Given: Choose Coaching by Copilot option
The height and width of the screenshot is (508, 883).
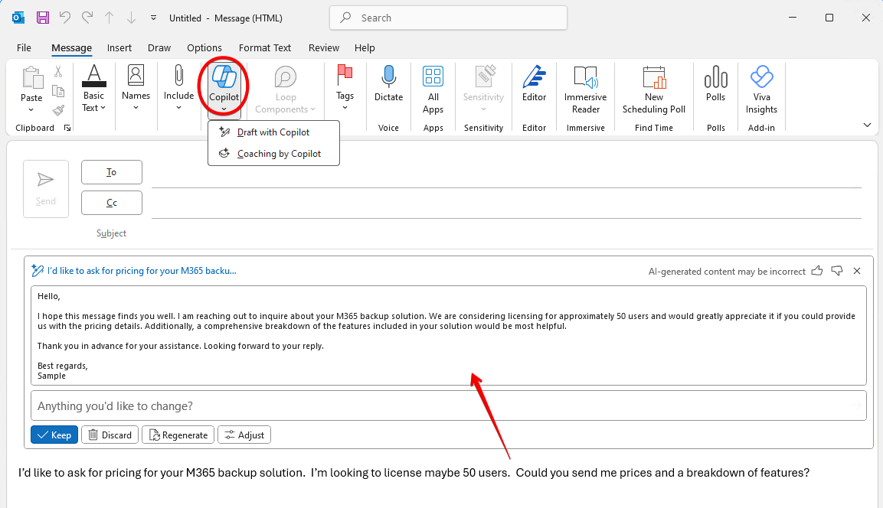Looking at the screenshot, I should point(279,154).
